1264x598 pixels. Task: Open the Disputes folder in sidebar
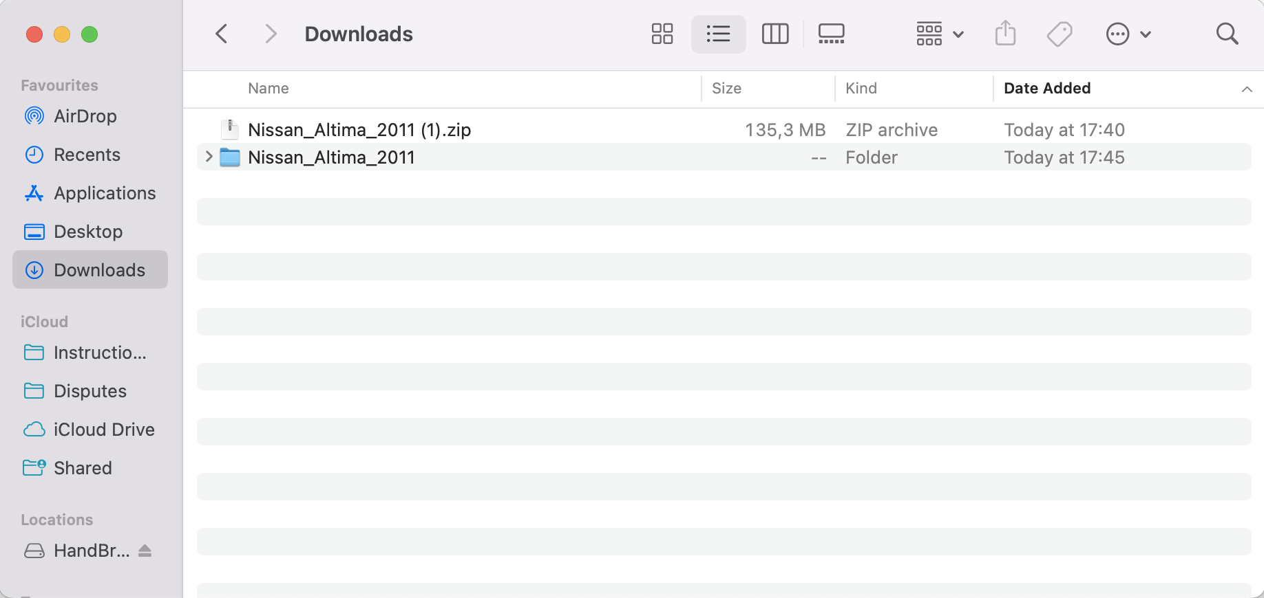90,391
